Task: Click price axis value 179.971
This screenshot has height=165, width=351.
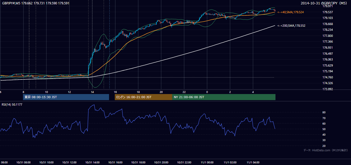Action: coord(328,6)
